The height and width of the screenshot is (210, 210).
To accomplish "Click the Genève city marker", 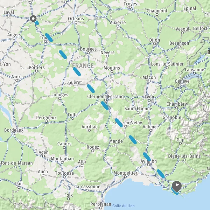I will [x=182, y=85].
